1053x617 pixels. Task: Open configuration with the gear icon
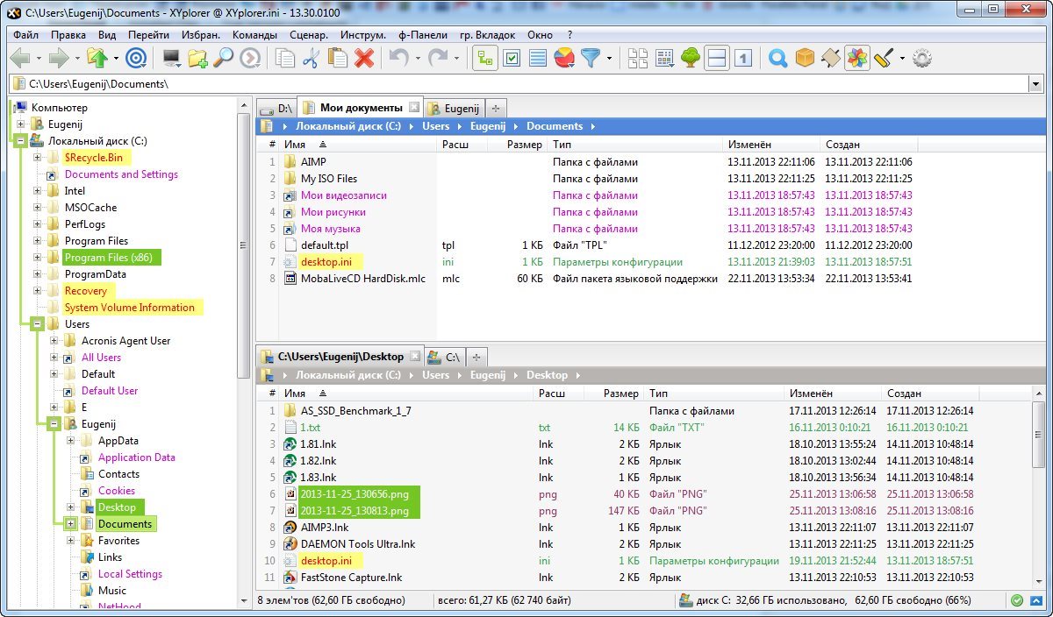point(921,59)
